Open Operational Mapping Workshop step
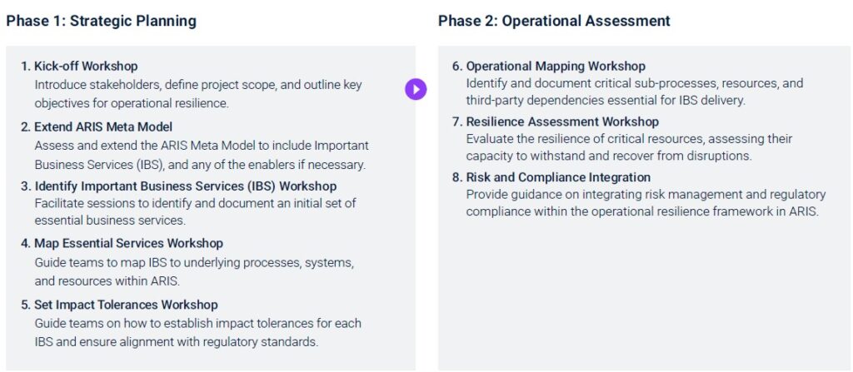The width and height of the screenshot is (853, 372). coord(549,67)
